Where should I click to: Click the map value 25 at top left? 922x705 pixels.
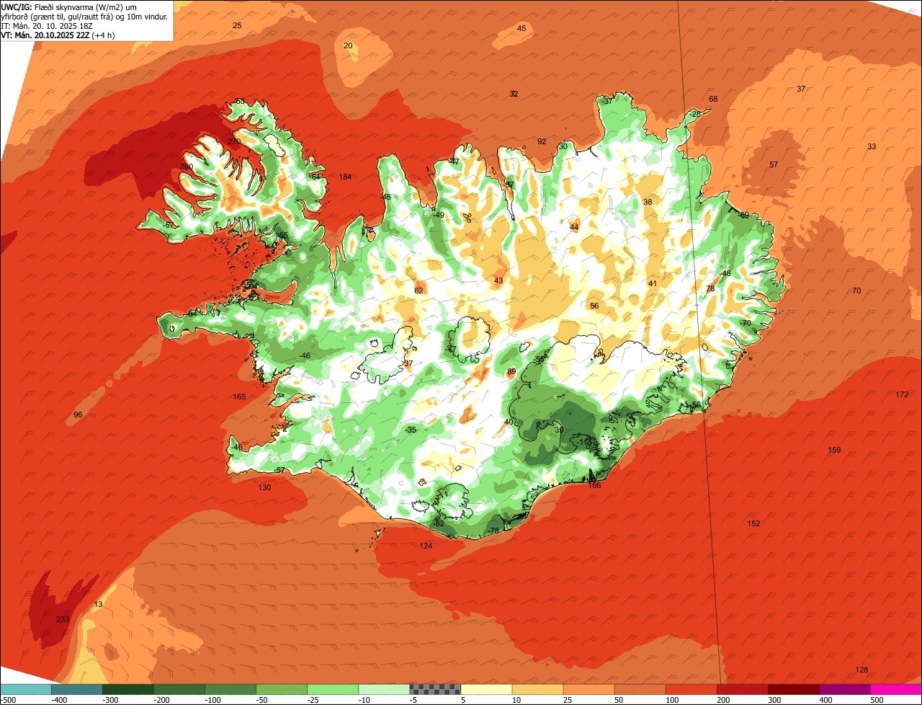237,25
